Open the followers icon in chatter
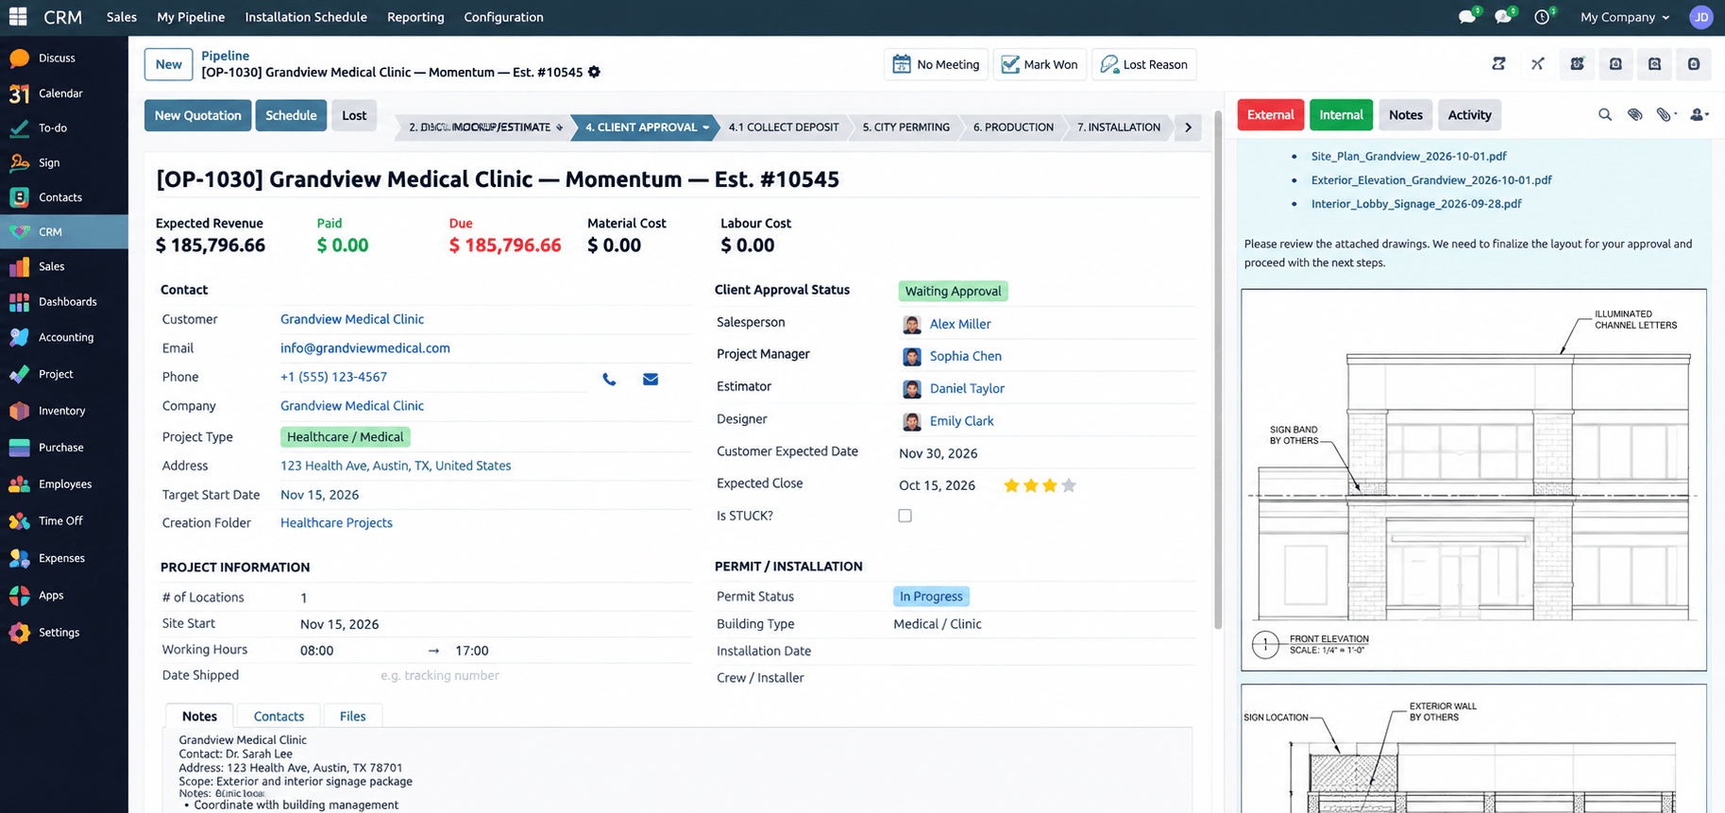Viewport: 1725px width, 813px height. pyautogui.click(x=1699, y=114)
